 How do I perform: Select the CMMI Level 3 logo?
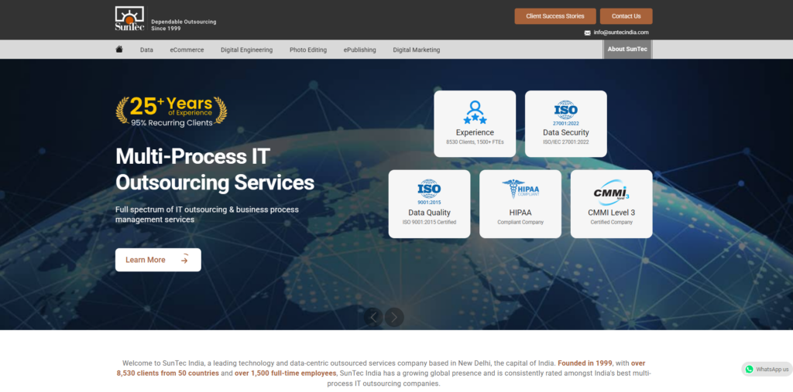(x=611, y=190)
